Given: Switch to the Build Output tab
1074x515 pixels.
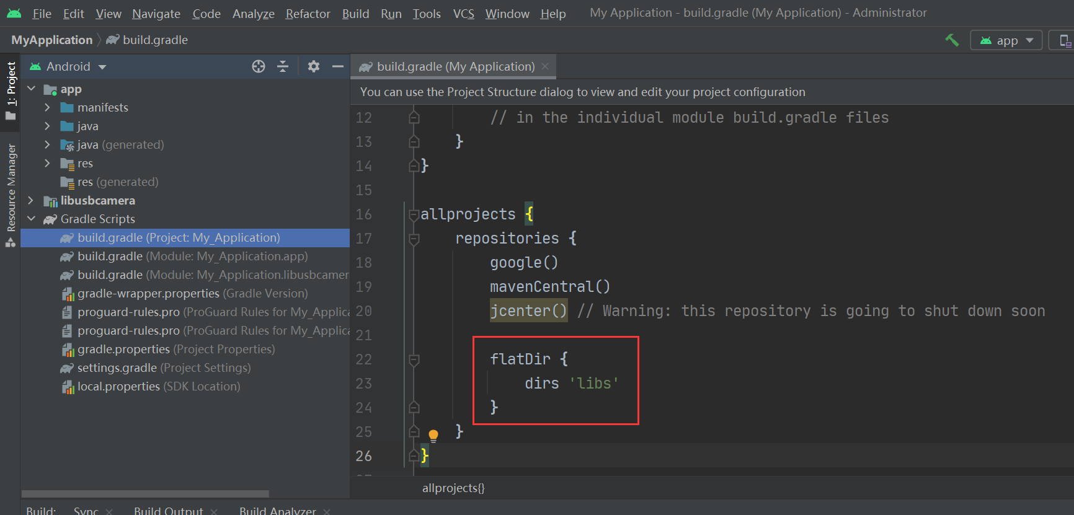Looking at the screenshot, I should [169, 510].
